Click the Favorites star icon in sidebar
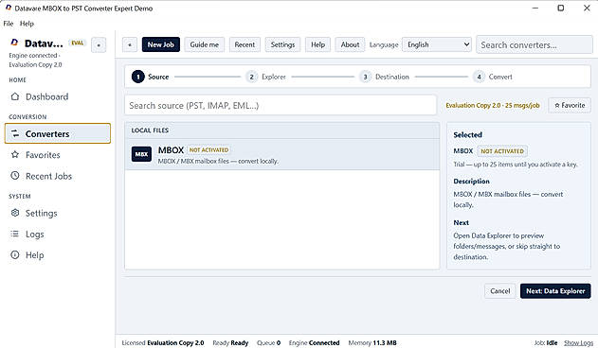The height and width of the screenshot is (348, 598). [15, 154]
